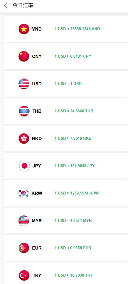Select the 1 USD ≈ 131.5648 JPY row
The image size is (128, 284).
(66, 166)
